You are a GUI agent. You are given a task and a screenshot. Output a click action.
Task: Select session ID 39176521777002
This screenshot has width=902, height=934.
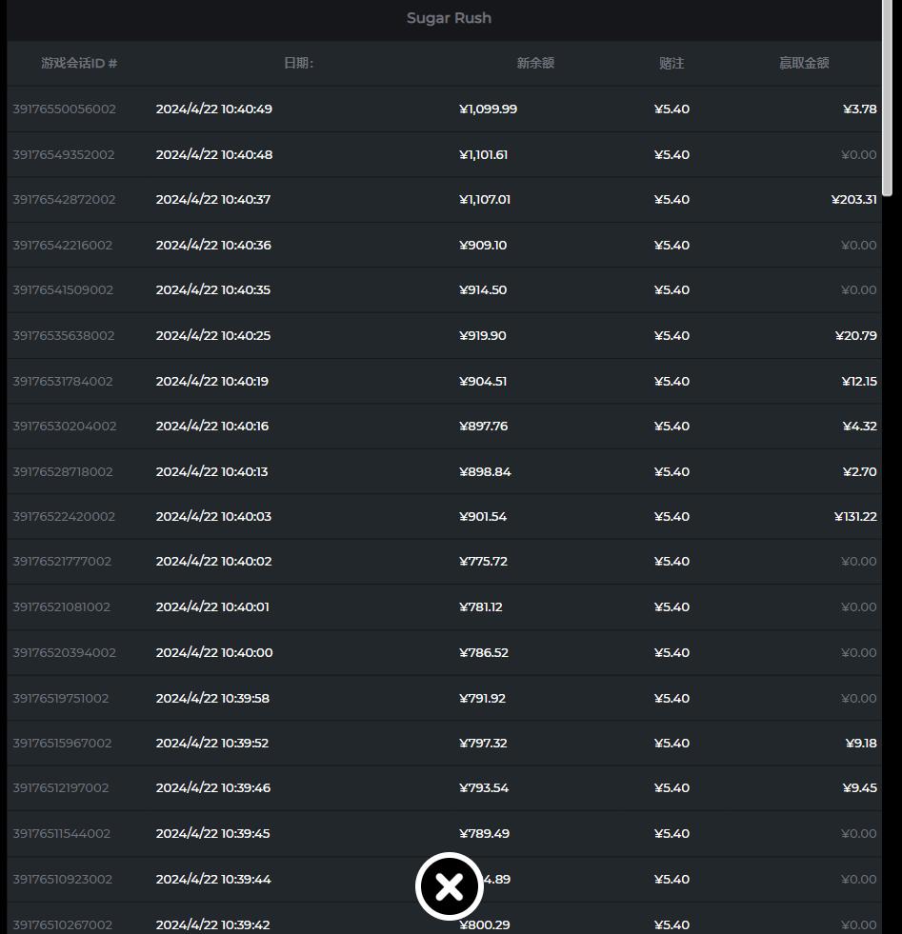pyautogui.click(x=62, y=561)
